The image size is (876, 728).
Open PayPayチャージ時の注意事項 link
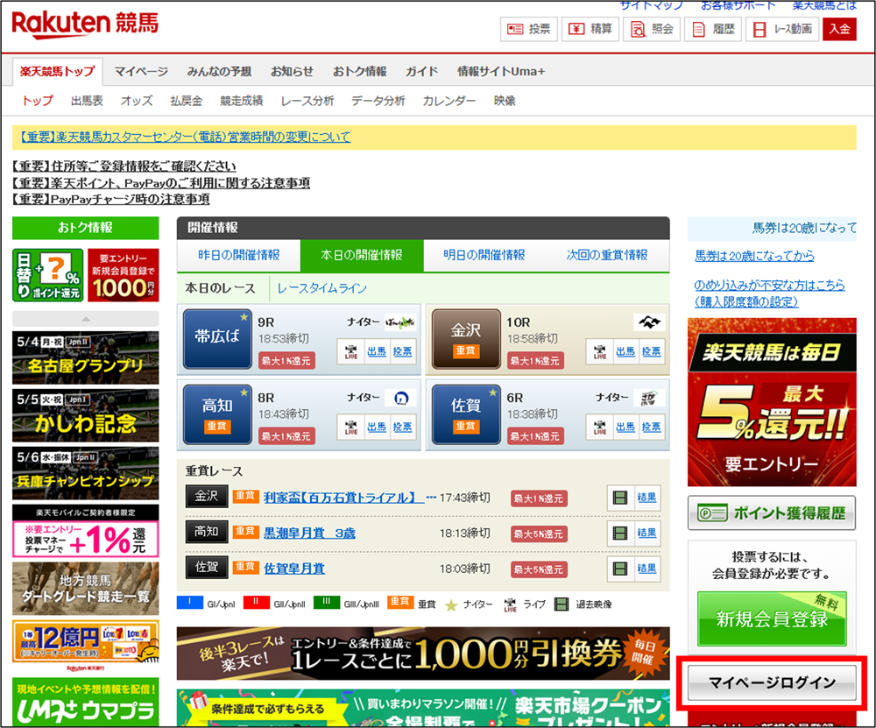click(111, 199)
